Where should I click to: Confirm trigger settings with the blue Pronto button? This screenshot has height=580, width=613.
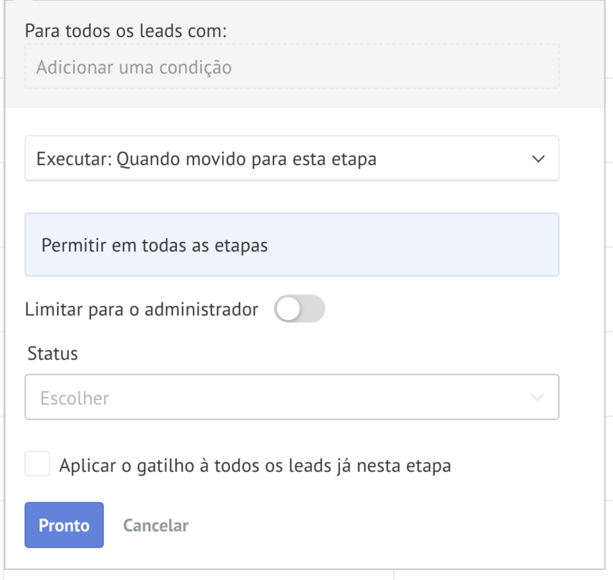click(64, 525)
